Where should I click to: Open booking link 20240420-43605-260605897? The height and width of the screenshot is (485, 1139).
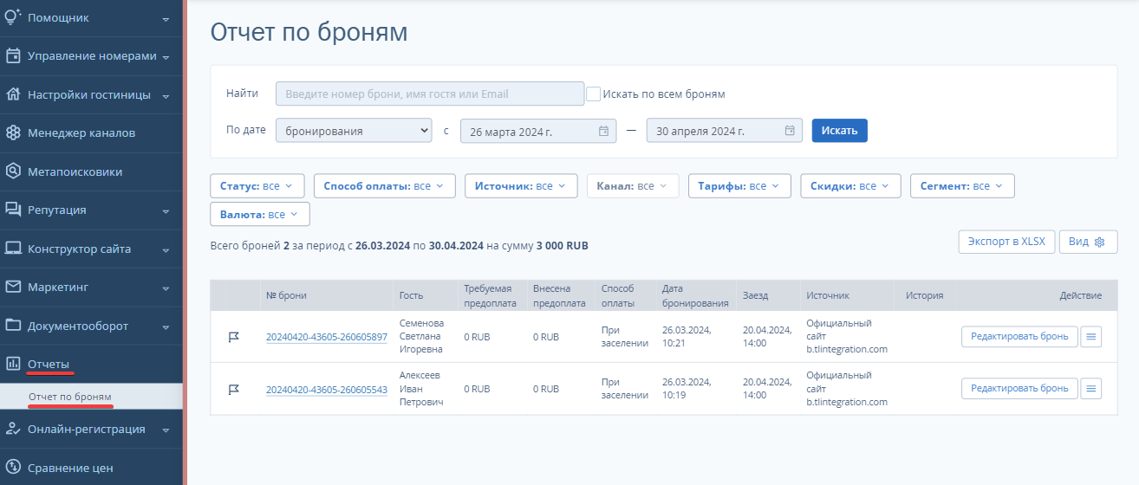[327, 337]
